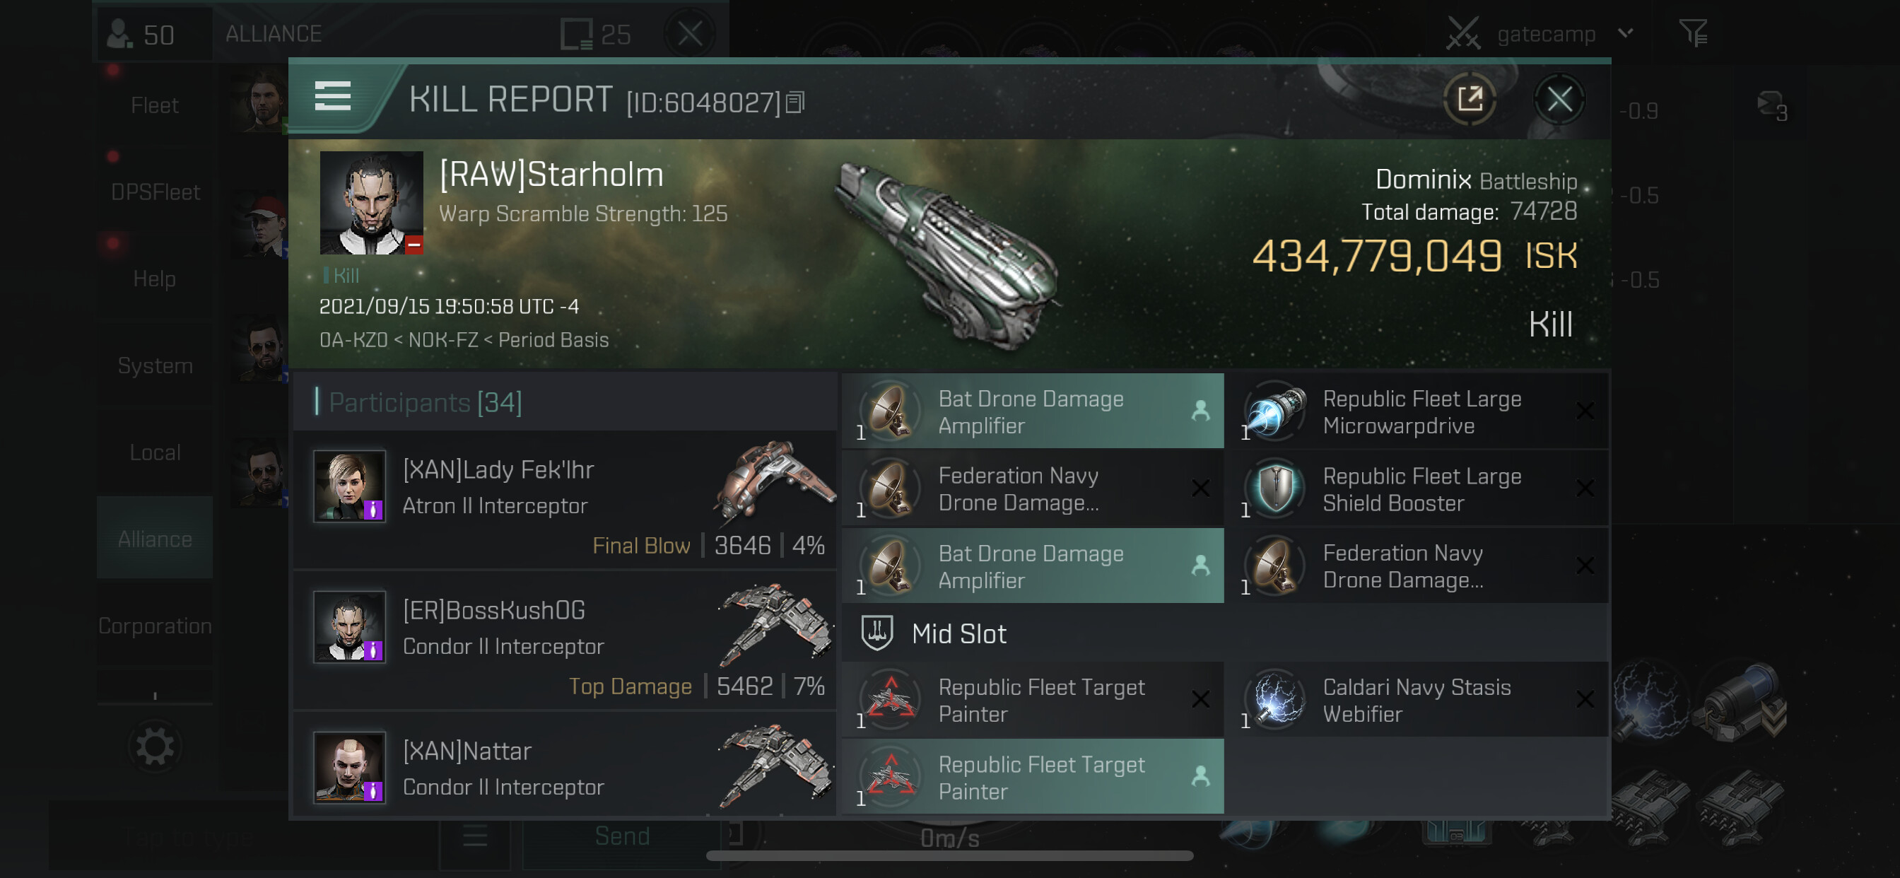The image size is (1900, 878).
Task: Click the overview filter funnel icon
Action: point(1693,33)
